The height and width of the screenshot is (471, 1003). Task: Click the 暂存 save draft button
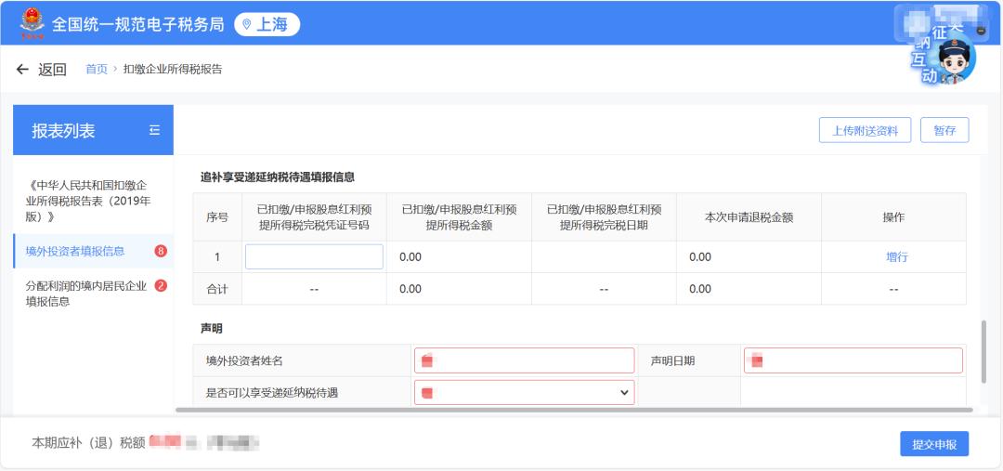tap(944, 131)
